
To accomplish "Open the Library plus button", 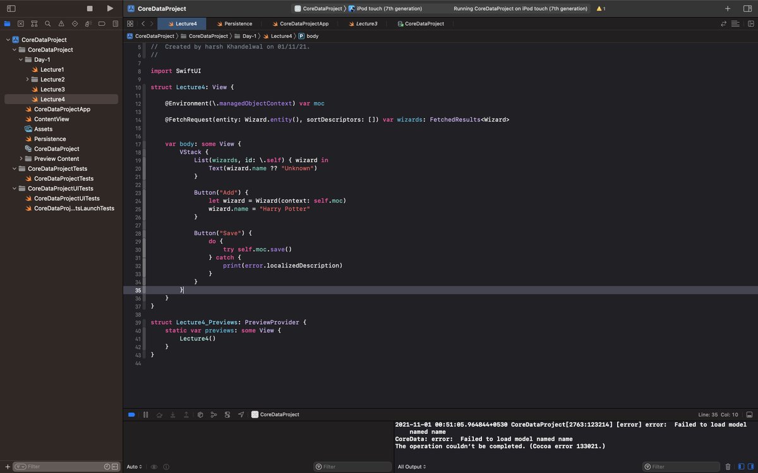I will tap(728, 9).
